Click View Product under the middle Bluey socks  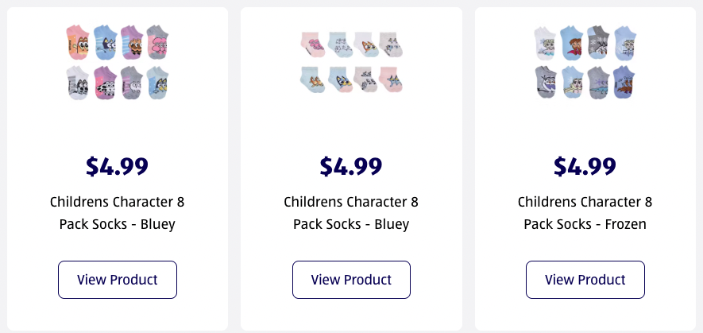pyautogui.click(x=351, y=280)
